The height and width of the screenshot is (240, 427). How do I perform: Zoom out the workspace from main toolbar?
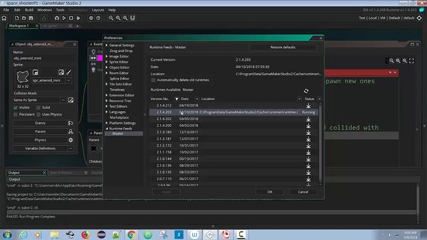click(111, 18)
